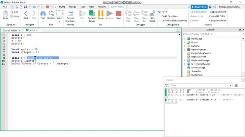Open the Output filter dropdown arrow
245x137 pixels.
point(230,85)
